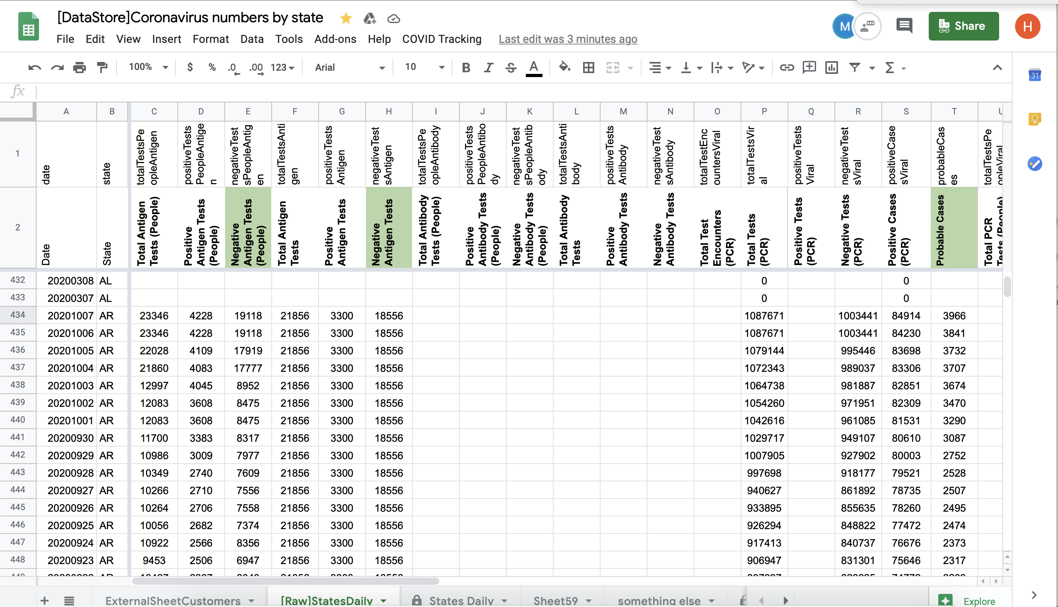Open vertical align dropdown

coord(691,68)
